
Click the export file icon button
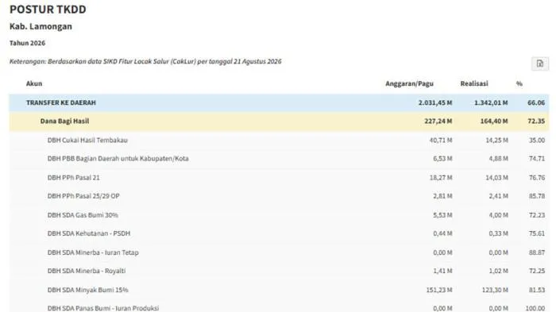coord(539,64)
